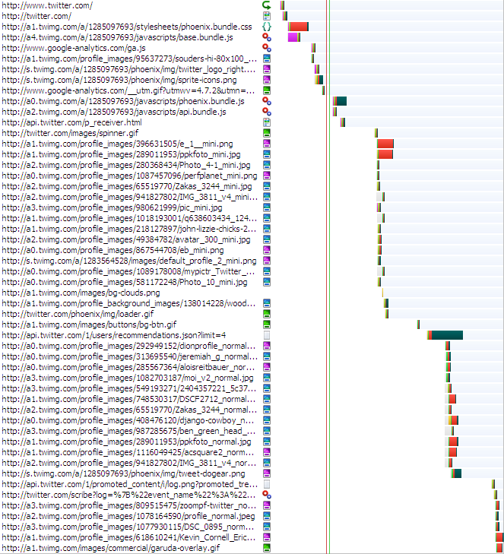Viewport: 504px width, 554px height.
Task: Click document icon for p_receiver.html
Action: (x=267, y=122)
